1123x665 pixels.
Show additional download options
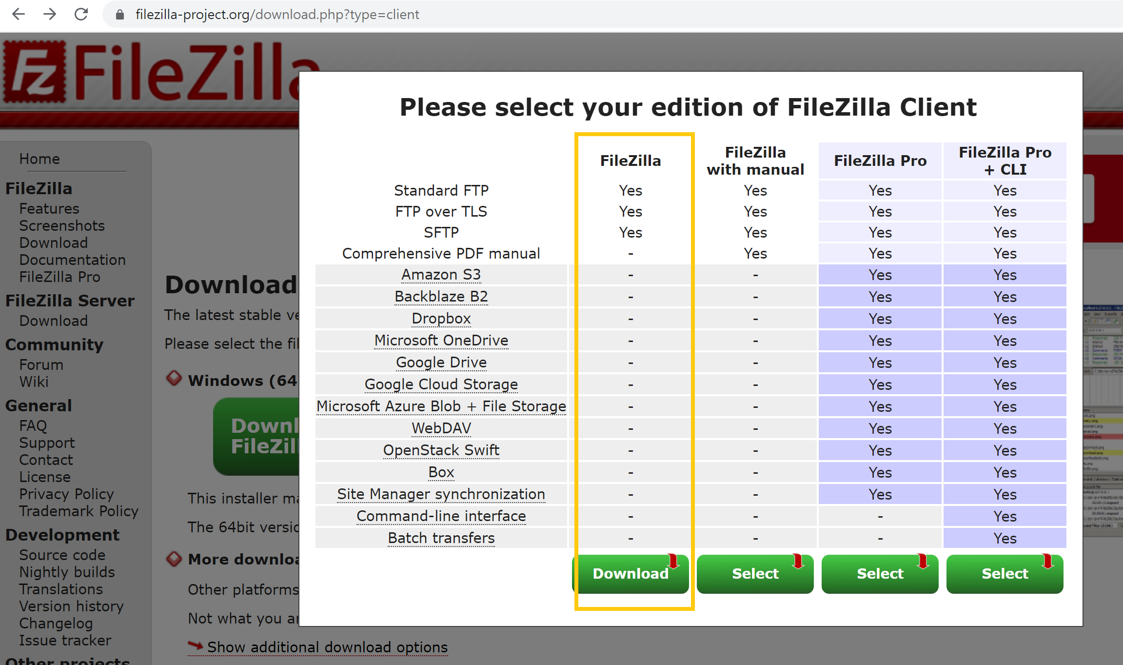pos(327,647)
